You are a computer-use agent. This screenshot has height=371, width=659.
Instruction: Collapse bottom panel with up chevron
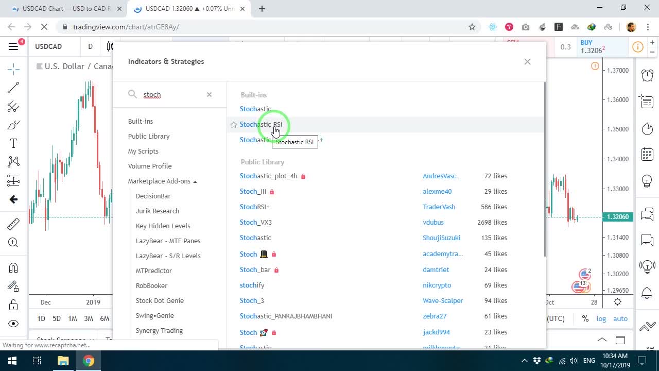coord(601,340)
